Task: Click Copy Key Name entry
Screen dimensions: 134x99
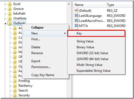Action: click(x=43, y=75)
